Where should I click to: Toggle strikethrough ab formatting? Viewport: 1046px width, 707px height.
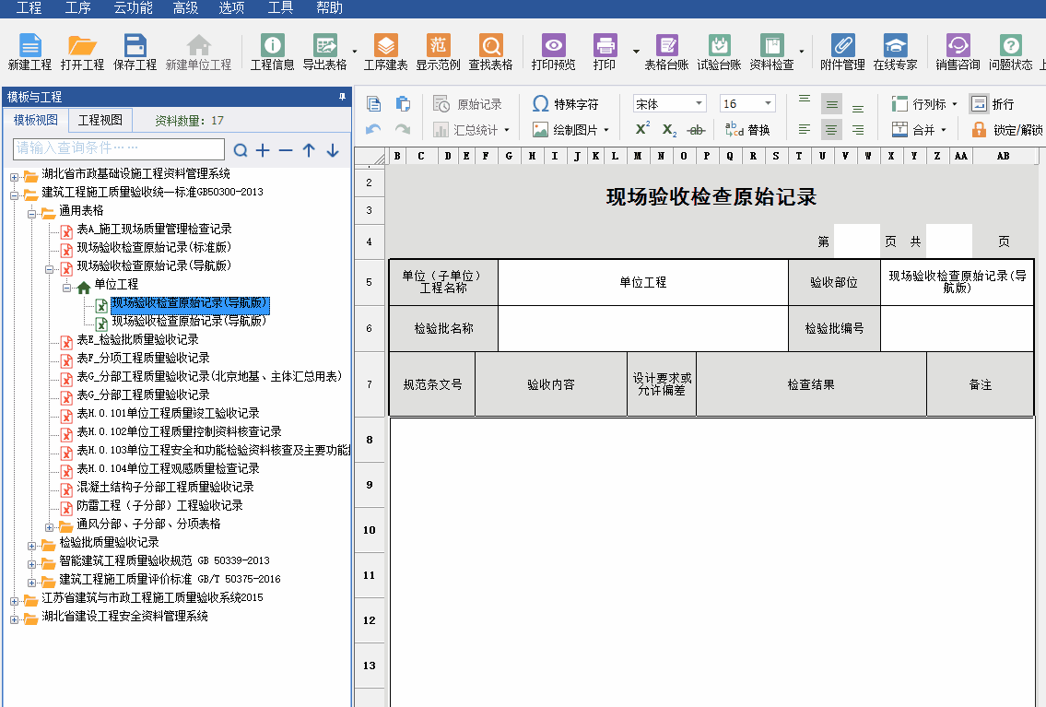(697, 130)
